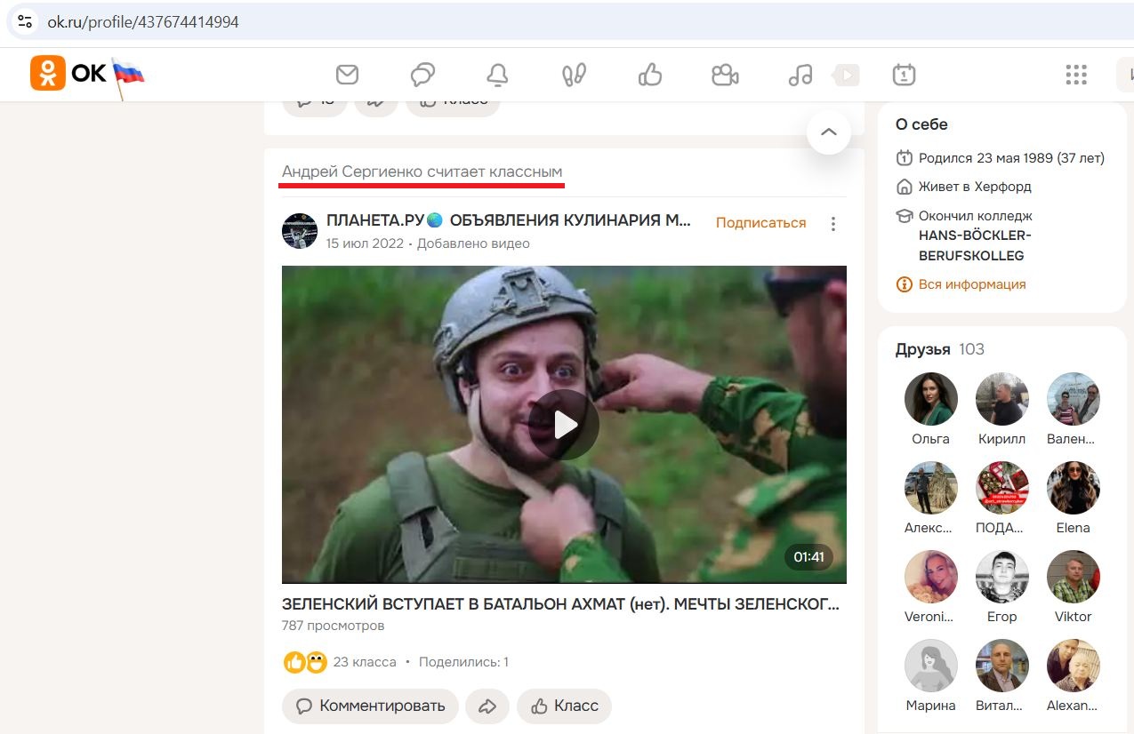Open the Guests footprints icon
Screen dimensions: 1134x734
pos(575,75)
